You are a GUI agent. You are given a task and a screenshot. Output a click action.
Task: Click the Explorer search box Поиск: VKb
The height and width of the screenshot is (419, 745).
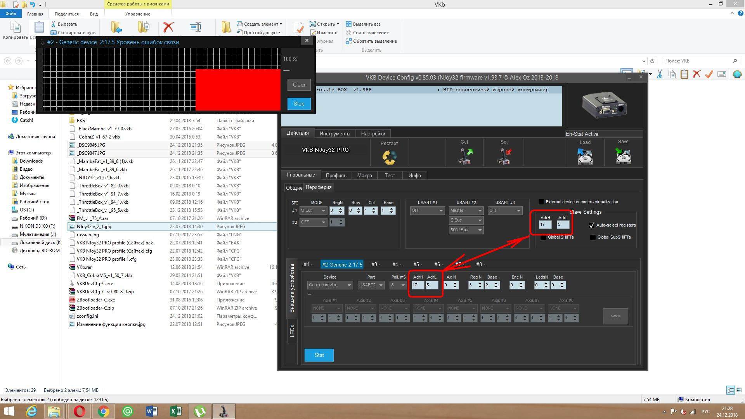701,61
